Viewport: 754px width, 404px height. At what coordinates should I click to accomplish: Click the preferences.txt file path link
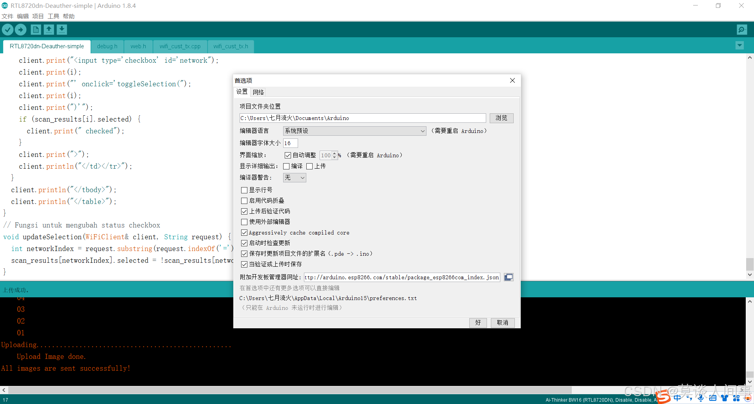[x=328, y=298]
